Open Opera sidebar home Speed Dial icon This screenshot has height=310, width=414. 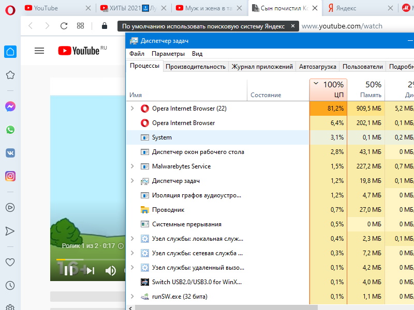coord(10,52)
